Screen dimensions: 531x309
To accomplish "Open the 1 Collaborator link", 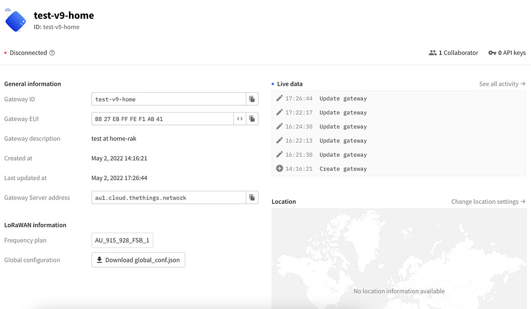I will pyautogui.click(x=458, y=53).
